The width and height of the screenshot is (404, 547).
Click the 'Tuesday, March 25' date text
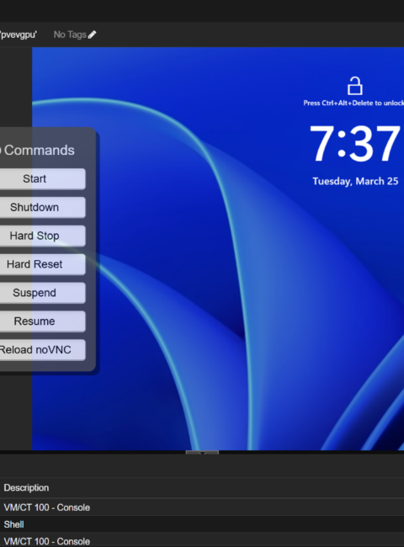click(355, 182)
